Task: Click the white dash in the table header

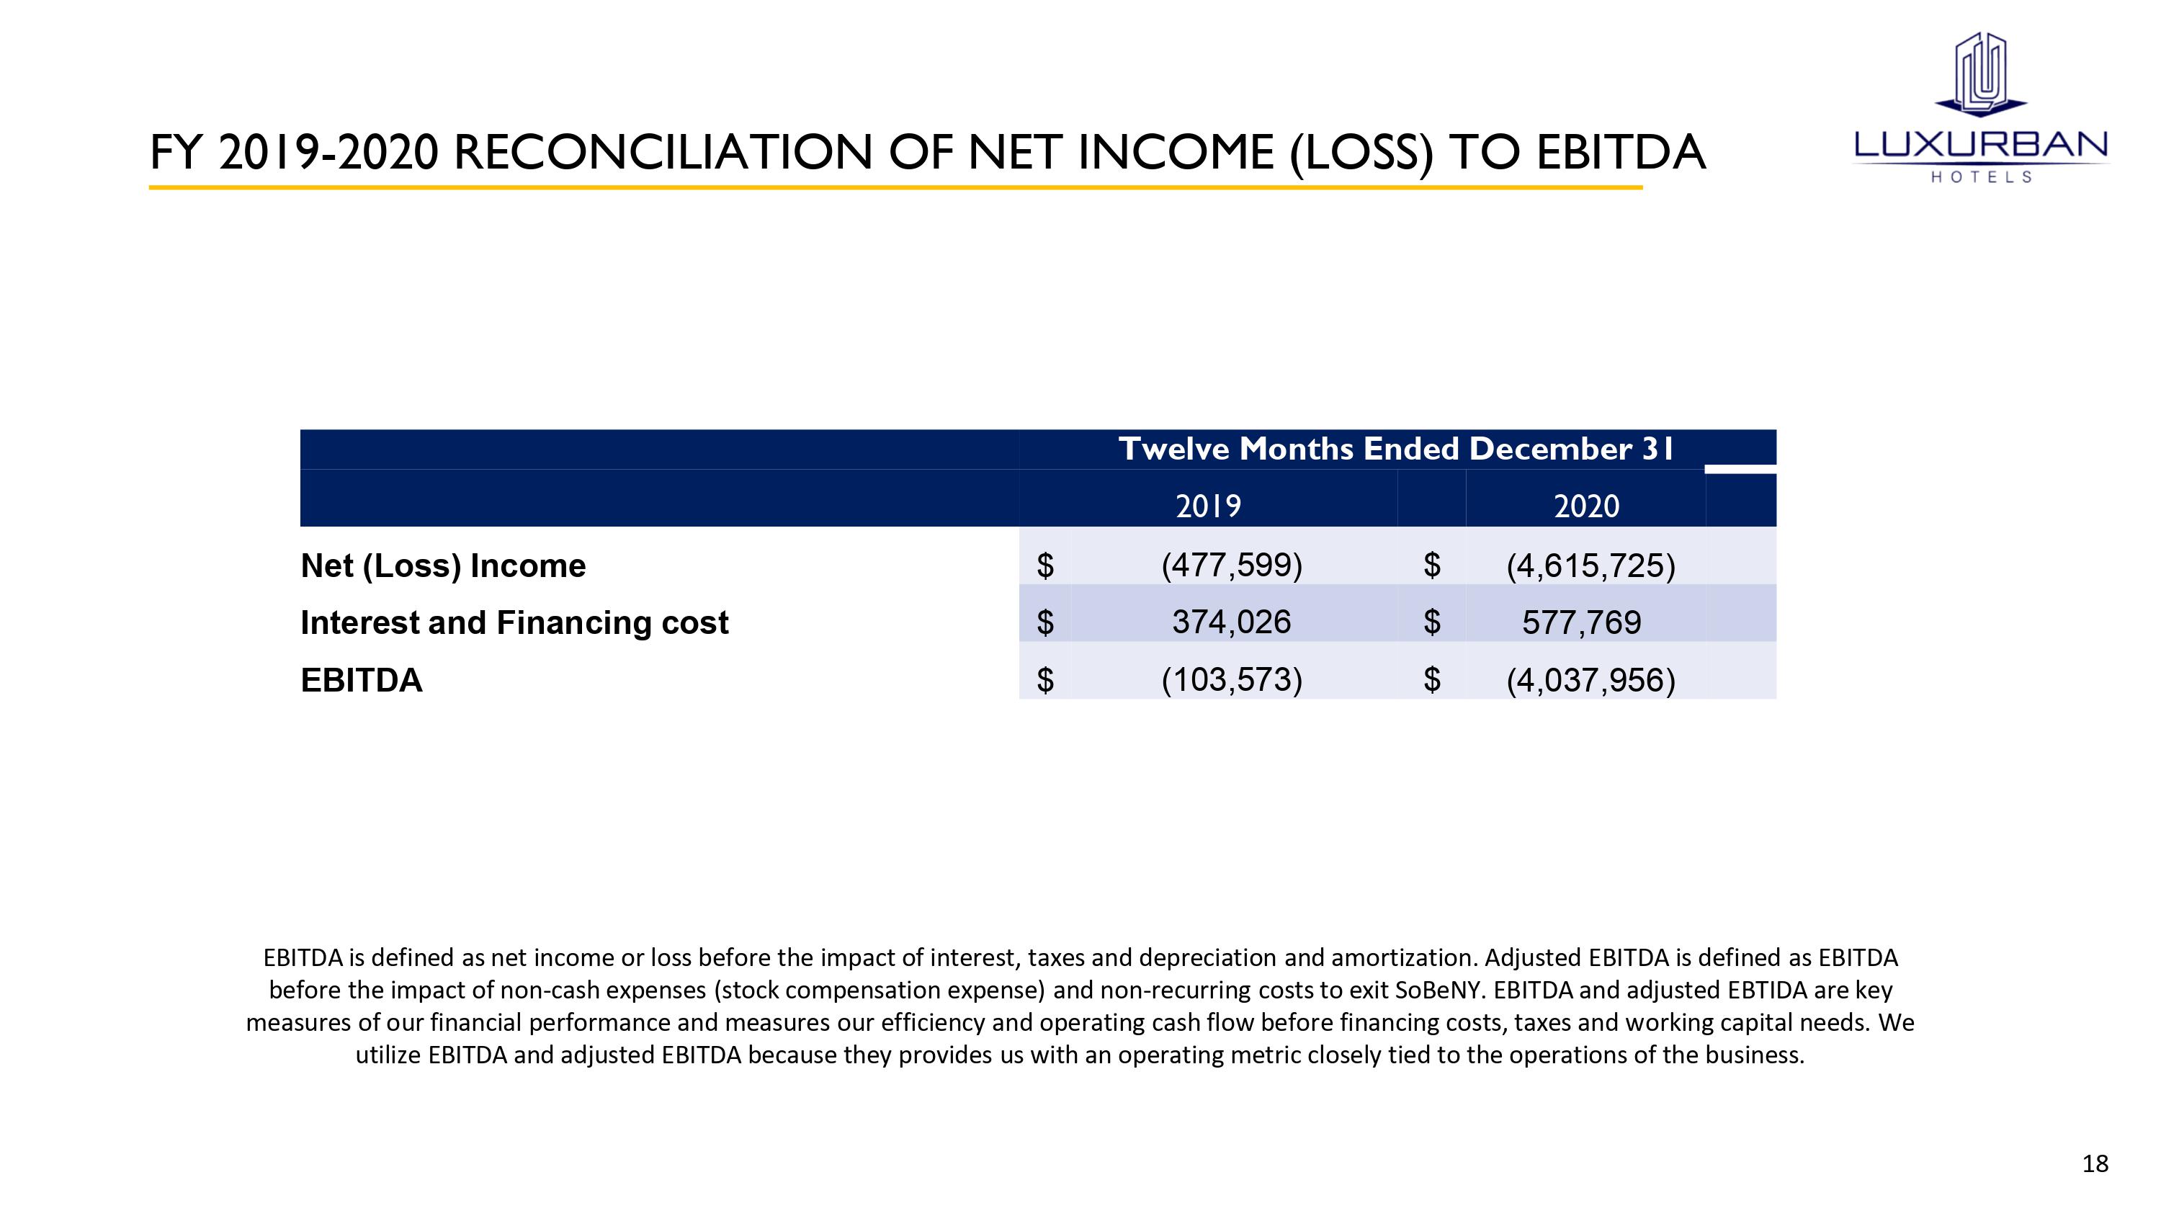Action: coord(1740,469)
